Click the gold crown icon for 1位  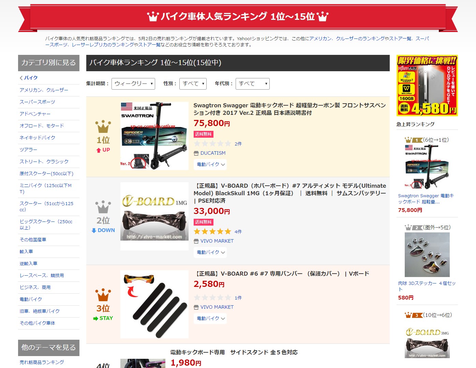coord(103,126)
